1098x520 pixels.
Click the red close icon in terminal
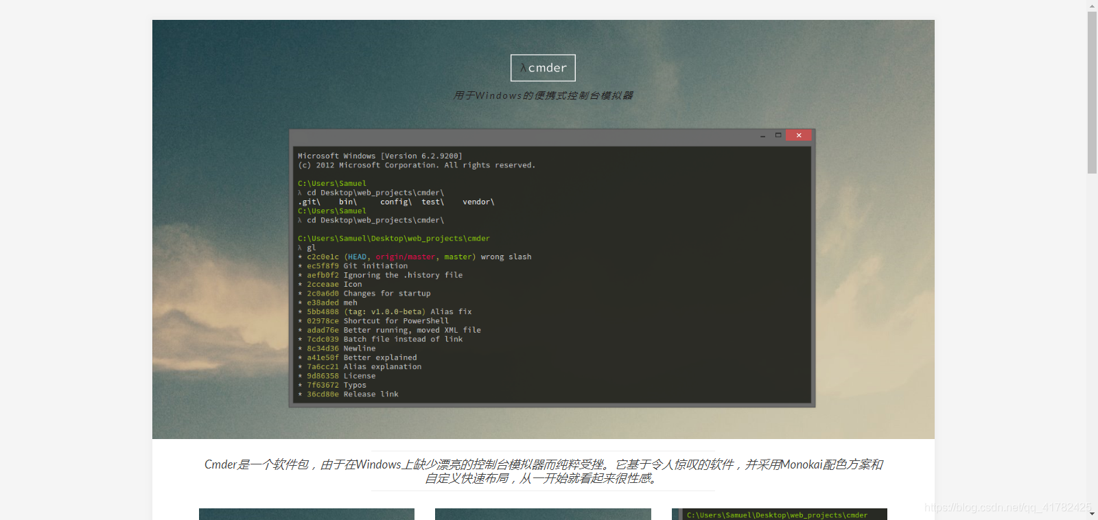799,135
